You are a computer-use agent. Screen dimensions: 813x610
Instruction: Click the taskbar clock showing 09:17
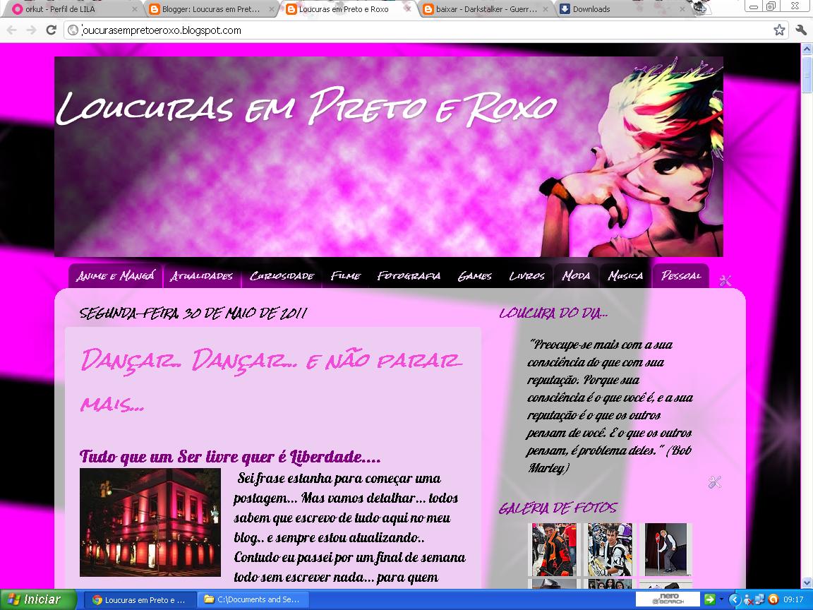pyautogui.click(x=793, y=599)
